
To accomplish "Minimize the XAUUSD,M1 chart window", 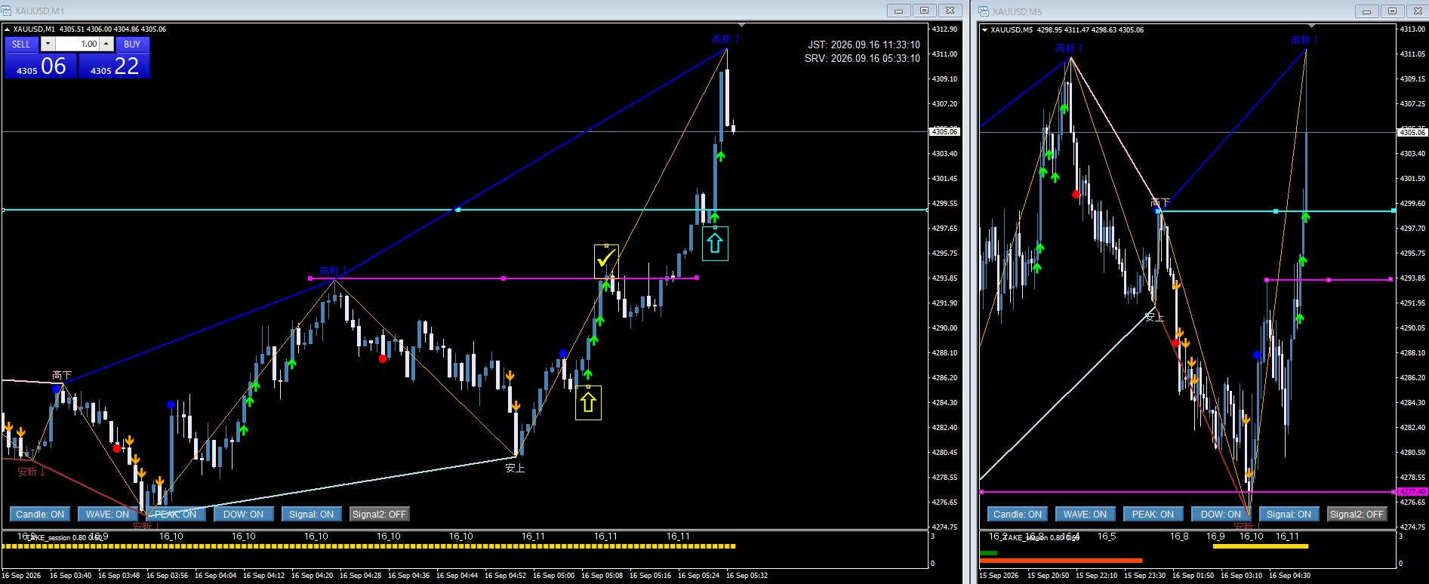I will [898, 11].
